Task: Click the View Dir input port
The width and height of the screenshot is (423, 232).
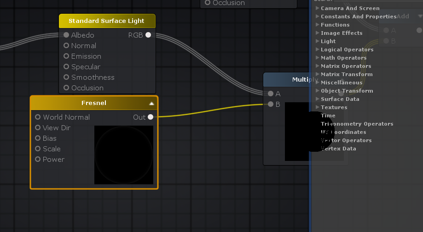Action: click(x=38, y=127)
